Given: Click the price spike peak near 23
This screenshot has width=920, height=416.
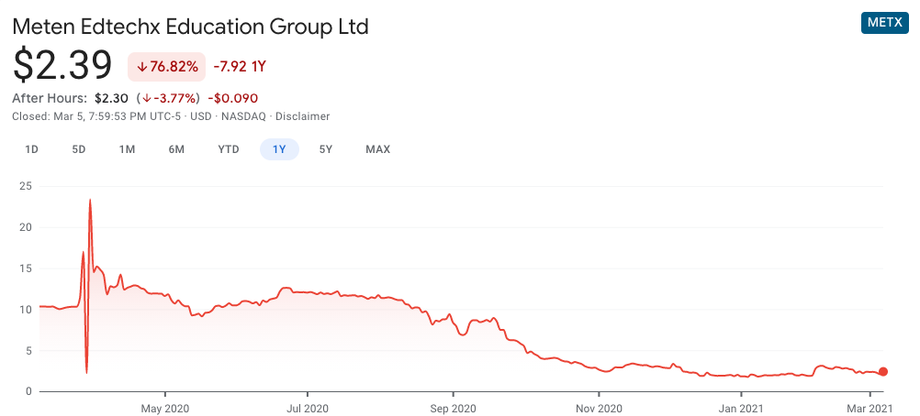Looking at the screenshot, I should (x=90, y=200).
